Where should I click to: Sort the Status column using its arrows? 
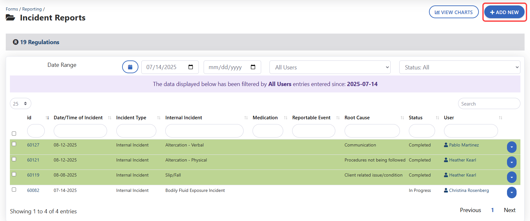(x=437, y=118)
